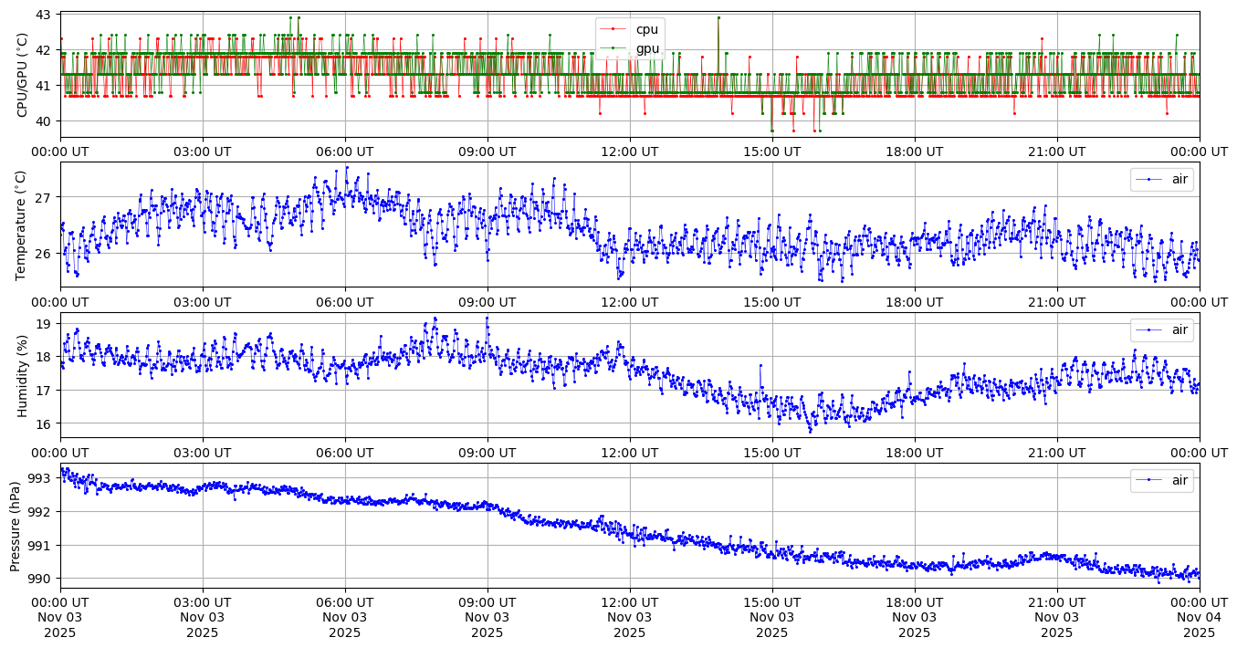
Task: Click the 43 tick on the CPU/GPU axis
Action: pyautogui.click(x=45, y=15)
